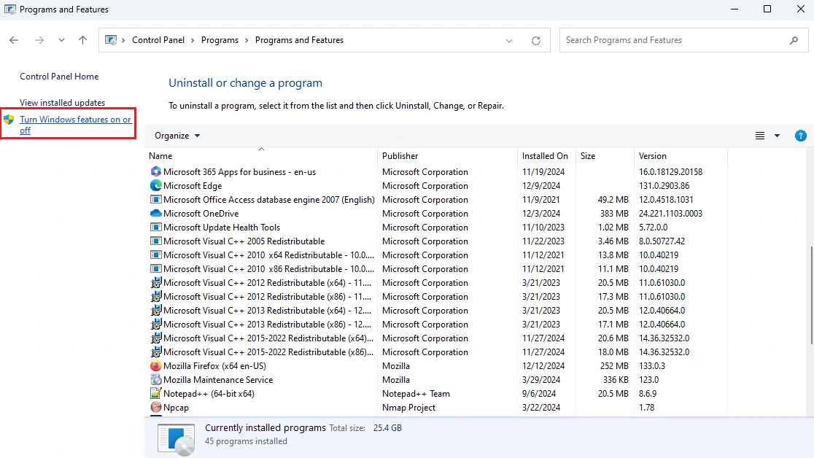
Task: Sort by the Installed On column header
Action: 546,156
